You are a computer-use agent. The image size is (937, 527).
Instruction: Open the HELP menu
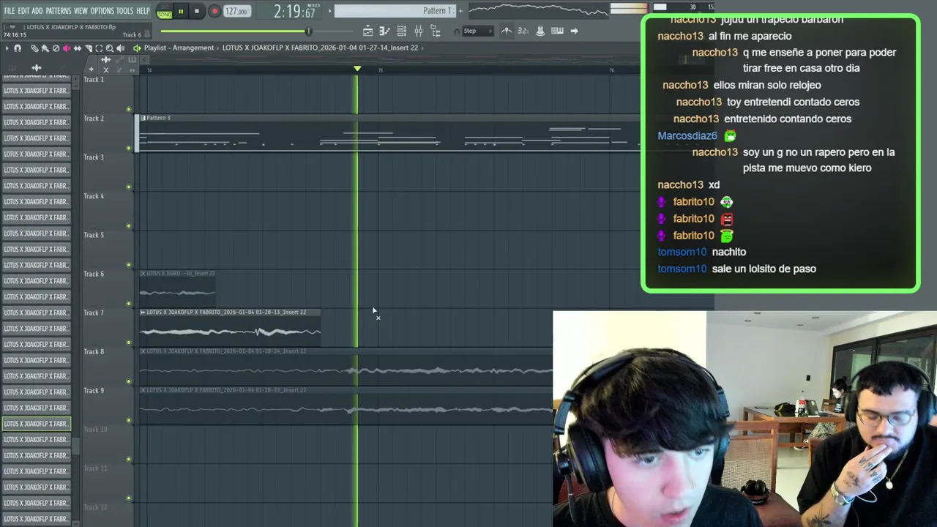tap(143, 11)
